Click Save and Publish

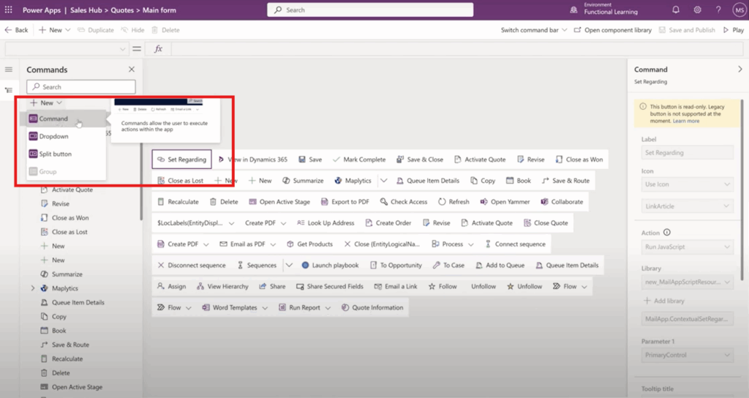pos(687,29)
